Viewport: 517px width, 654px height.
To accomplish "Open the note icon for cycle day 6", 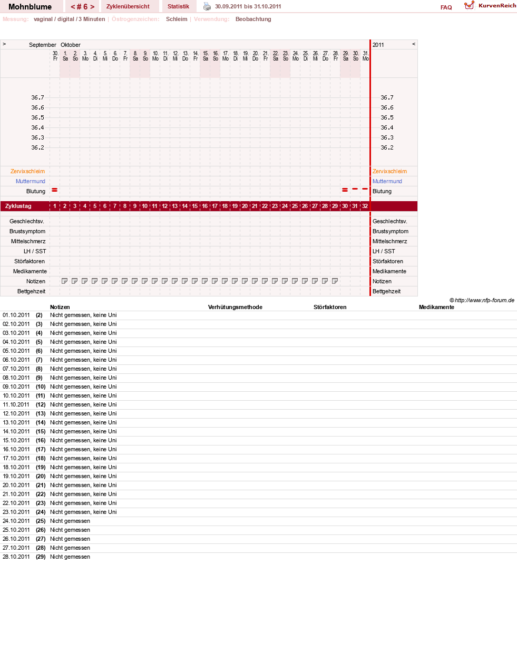I will pos(105,281).
